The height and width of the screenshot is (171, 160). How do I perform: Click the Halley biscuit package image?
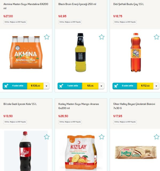[x=136, y=152]
